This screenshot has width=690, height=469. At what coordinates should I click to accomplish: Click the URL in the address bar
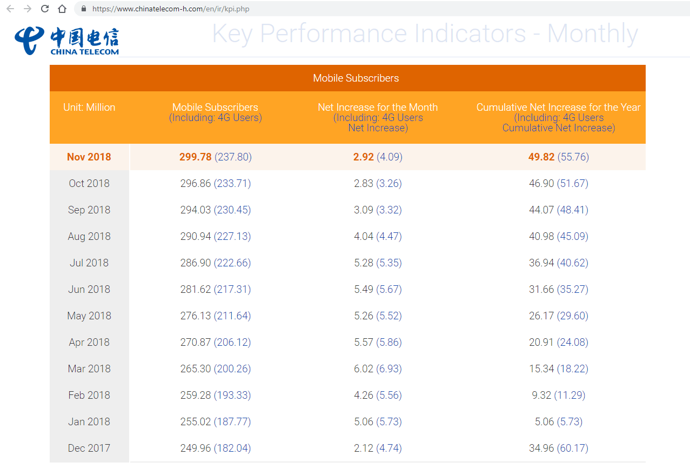[171, 9]
